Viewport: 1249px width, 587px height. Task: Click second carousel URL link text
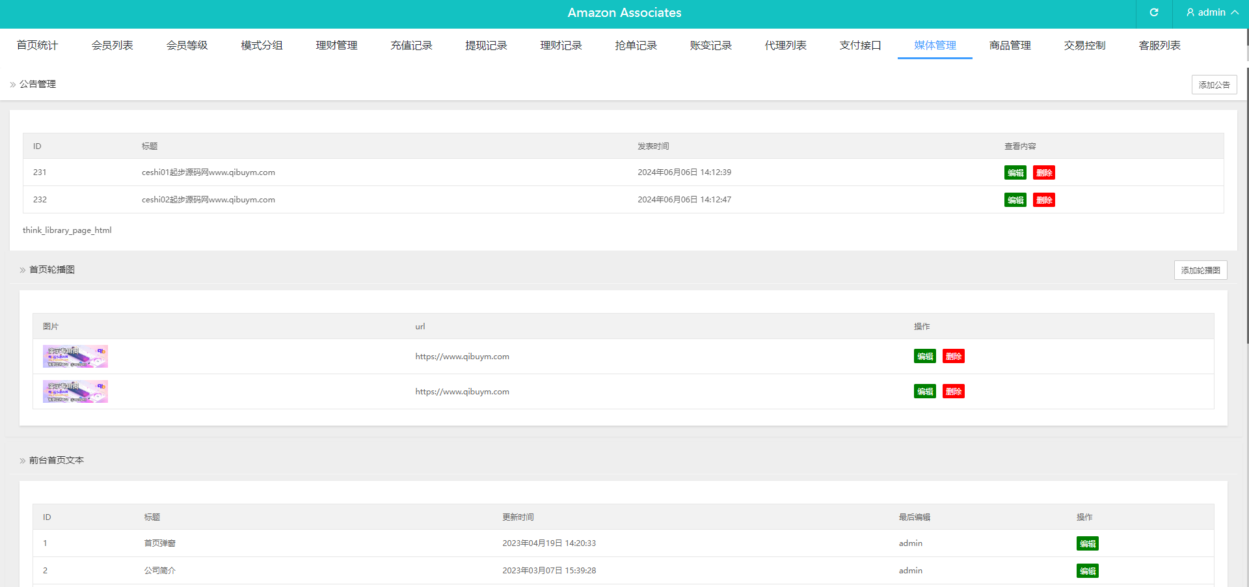pos(462,392)
